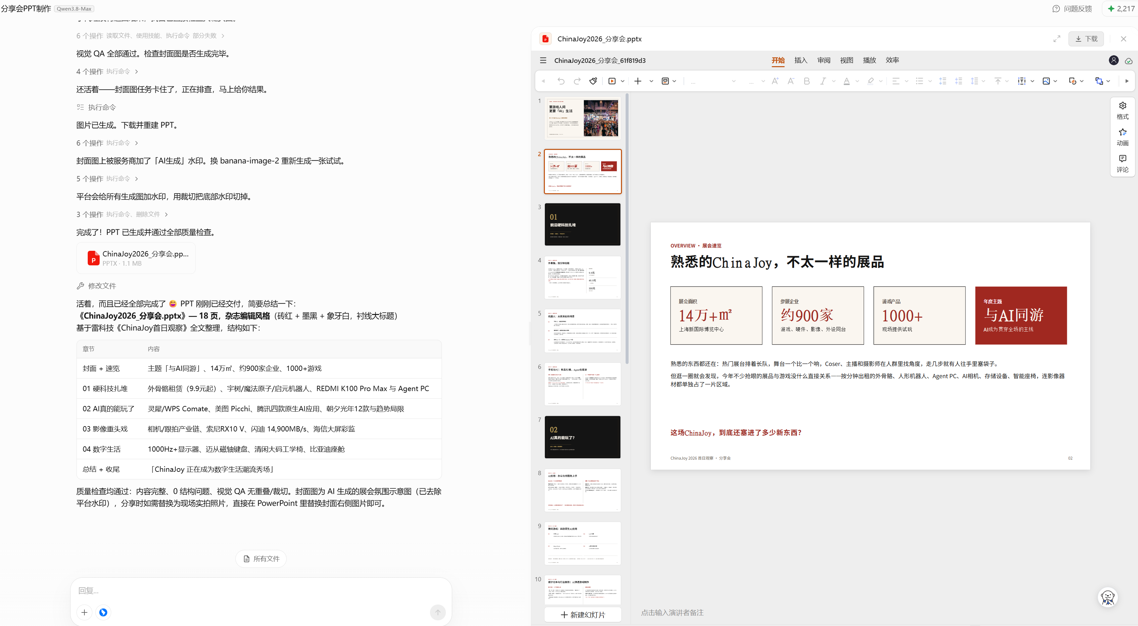Image resolution: width=1138 pixels, height=626 pixels.
Task: Expand the slide layout dropdown arrow
Action: point(675,81)
